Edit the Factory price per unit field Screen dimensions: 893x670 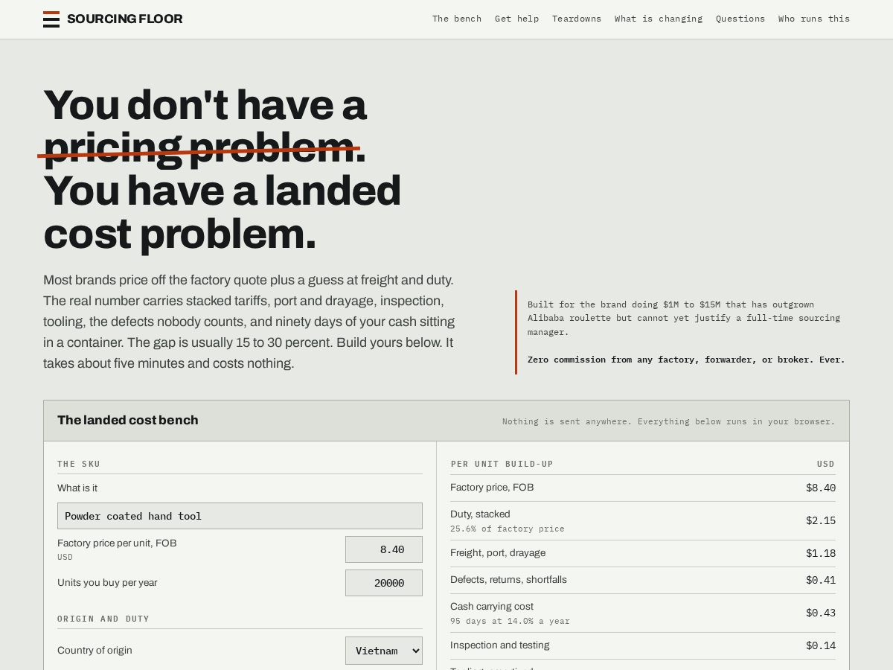[x=384, y=549]
